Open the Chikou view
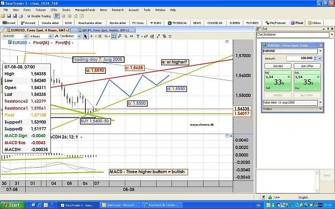Screen dimensions: 335x209 314,23
